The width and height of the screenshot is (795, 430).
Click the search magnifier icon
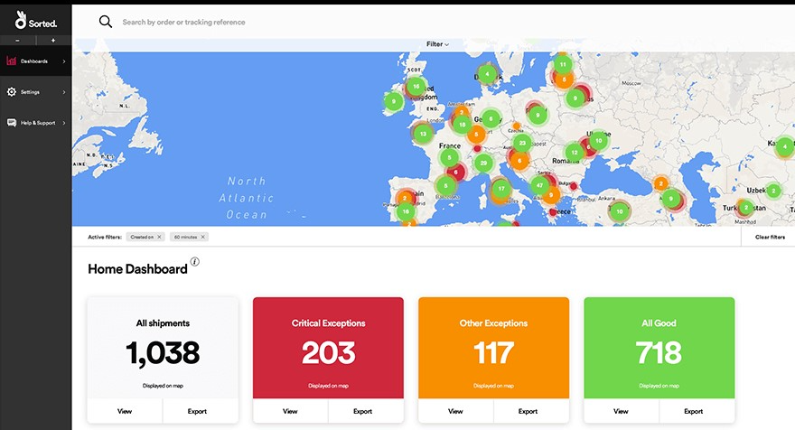click(106, 22)
